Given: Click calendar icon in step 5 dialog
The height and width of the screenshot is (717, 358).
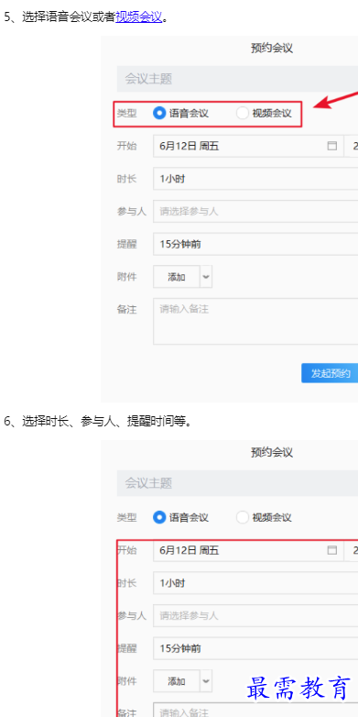Looking at the screenshot, I should (332, 147).
